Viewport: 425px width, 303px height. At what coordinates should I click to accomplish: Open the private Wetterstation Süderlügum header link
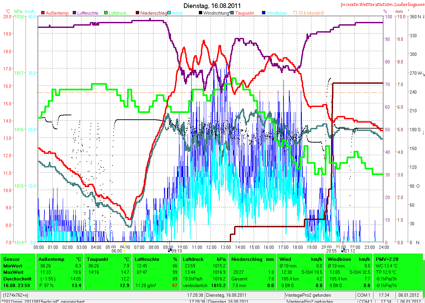coord(382,4)
